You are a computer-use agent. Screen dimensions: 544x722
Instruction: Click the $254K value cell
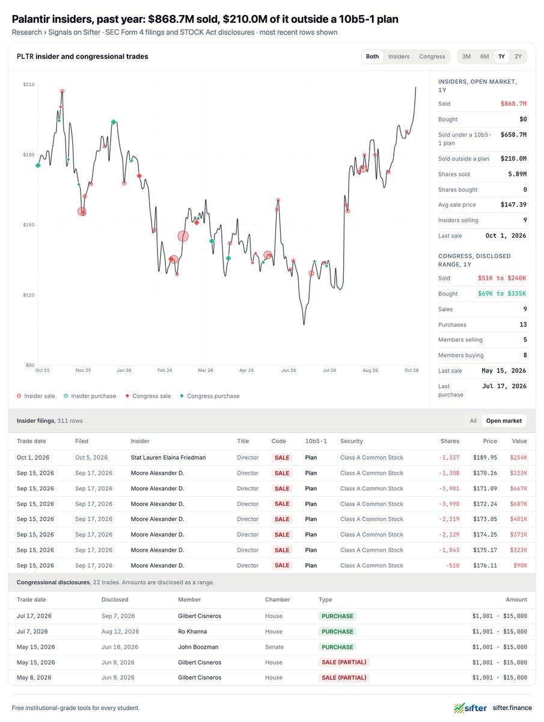pos(519,457)
